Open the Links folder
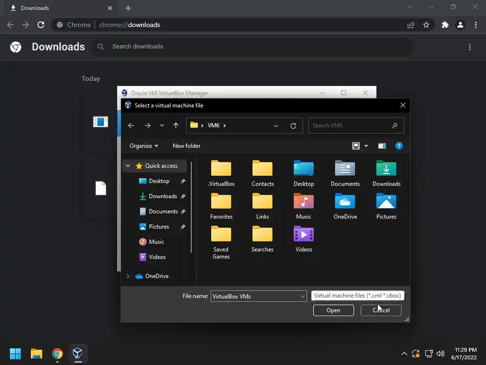The height and width of the screenshot is (365, 486). pyautogui.click(x=262, y=206)
